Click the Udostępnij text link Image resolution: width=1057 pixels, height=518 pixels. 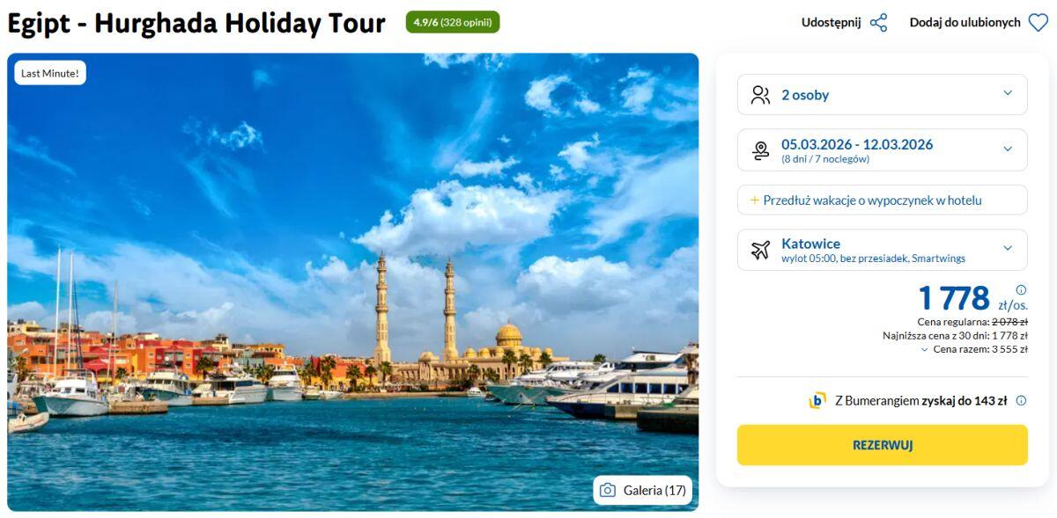[x=831, y=23]
